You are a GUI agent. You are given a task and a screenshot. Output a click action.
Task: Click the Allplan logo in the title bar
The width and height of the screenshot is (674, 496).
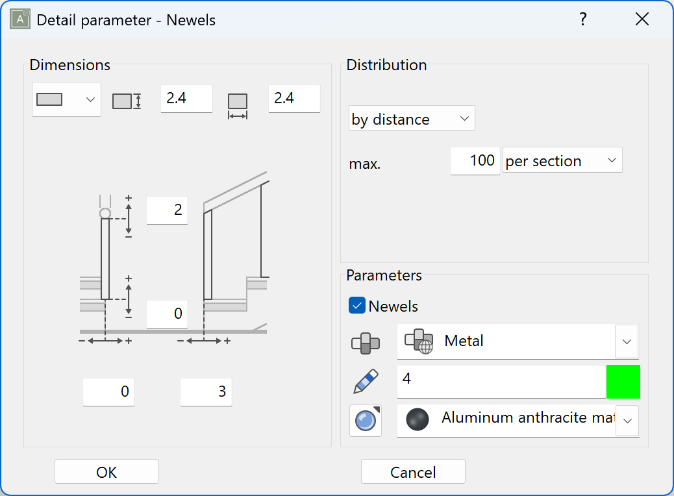(19, 19)
